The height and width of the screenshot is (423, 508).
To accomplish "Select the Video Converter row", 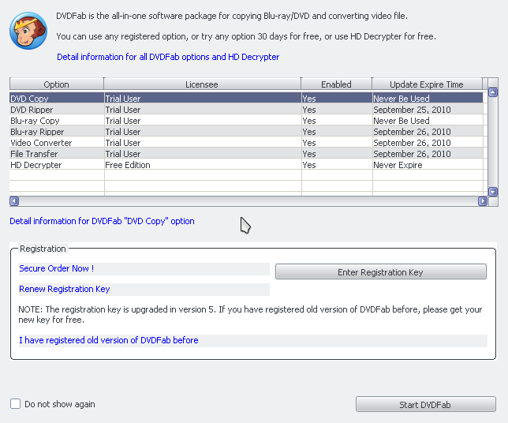I will click(x=246, y=142).
